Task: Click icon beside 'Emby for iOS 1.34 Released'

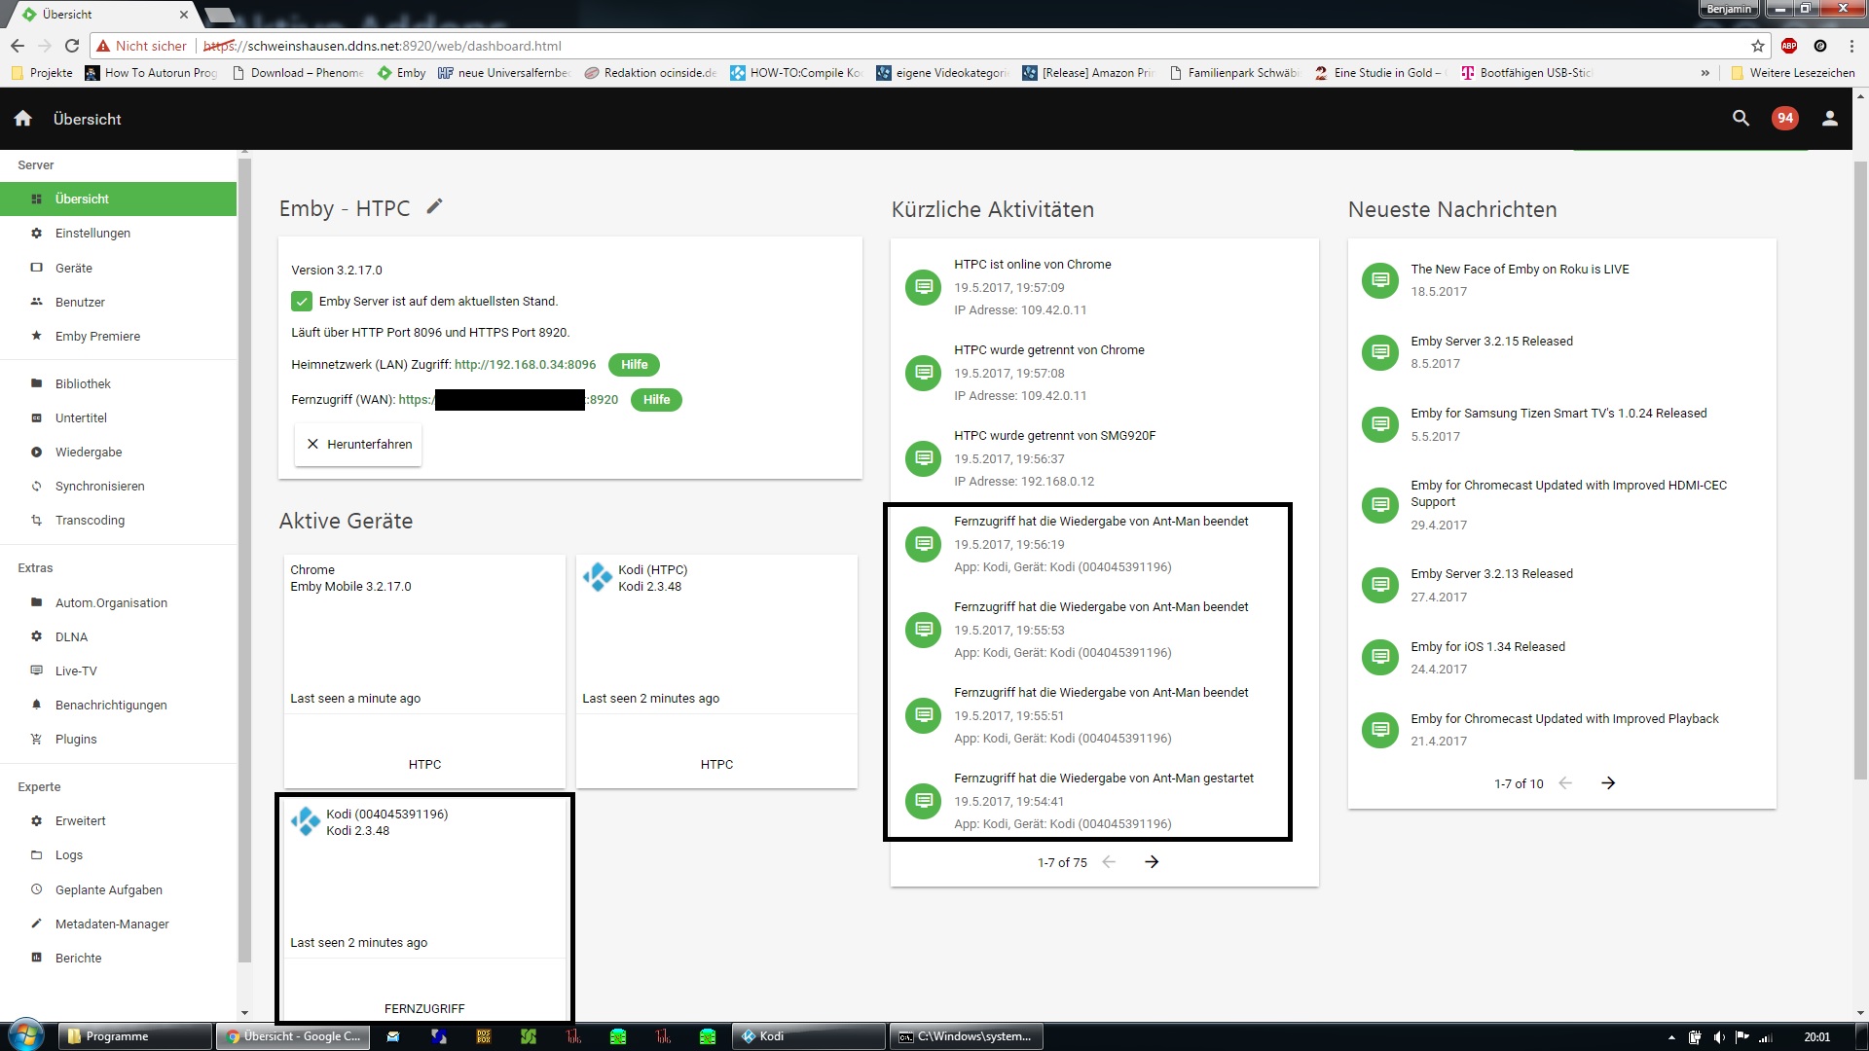Action: 1379,658
